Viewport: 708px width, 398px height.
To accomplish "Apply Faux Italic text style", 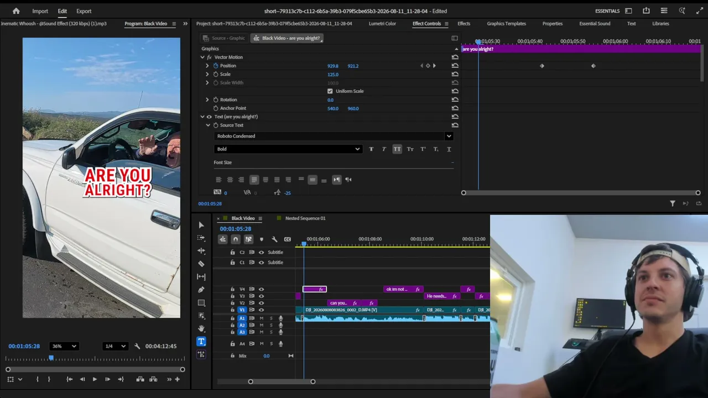I will click(384, 149).
